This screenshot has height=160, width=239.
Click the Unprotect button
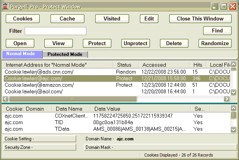[136, 44]
